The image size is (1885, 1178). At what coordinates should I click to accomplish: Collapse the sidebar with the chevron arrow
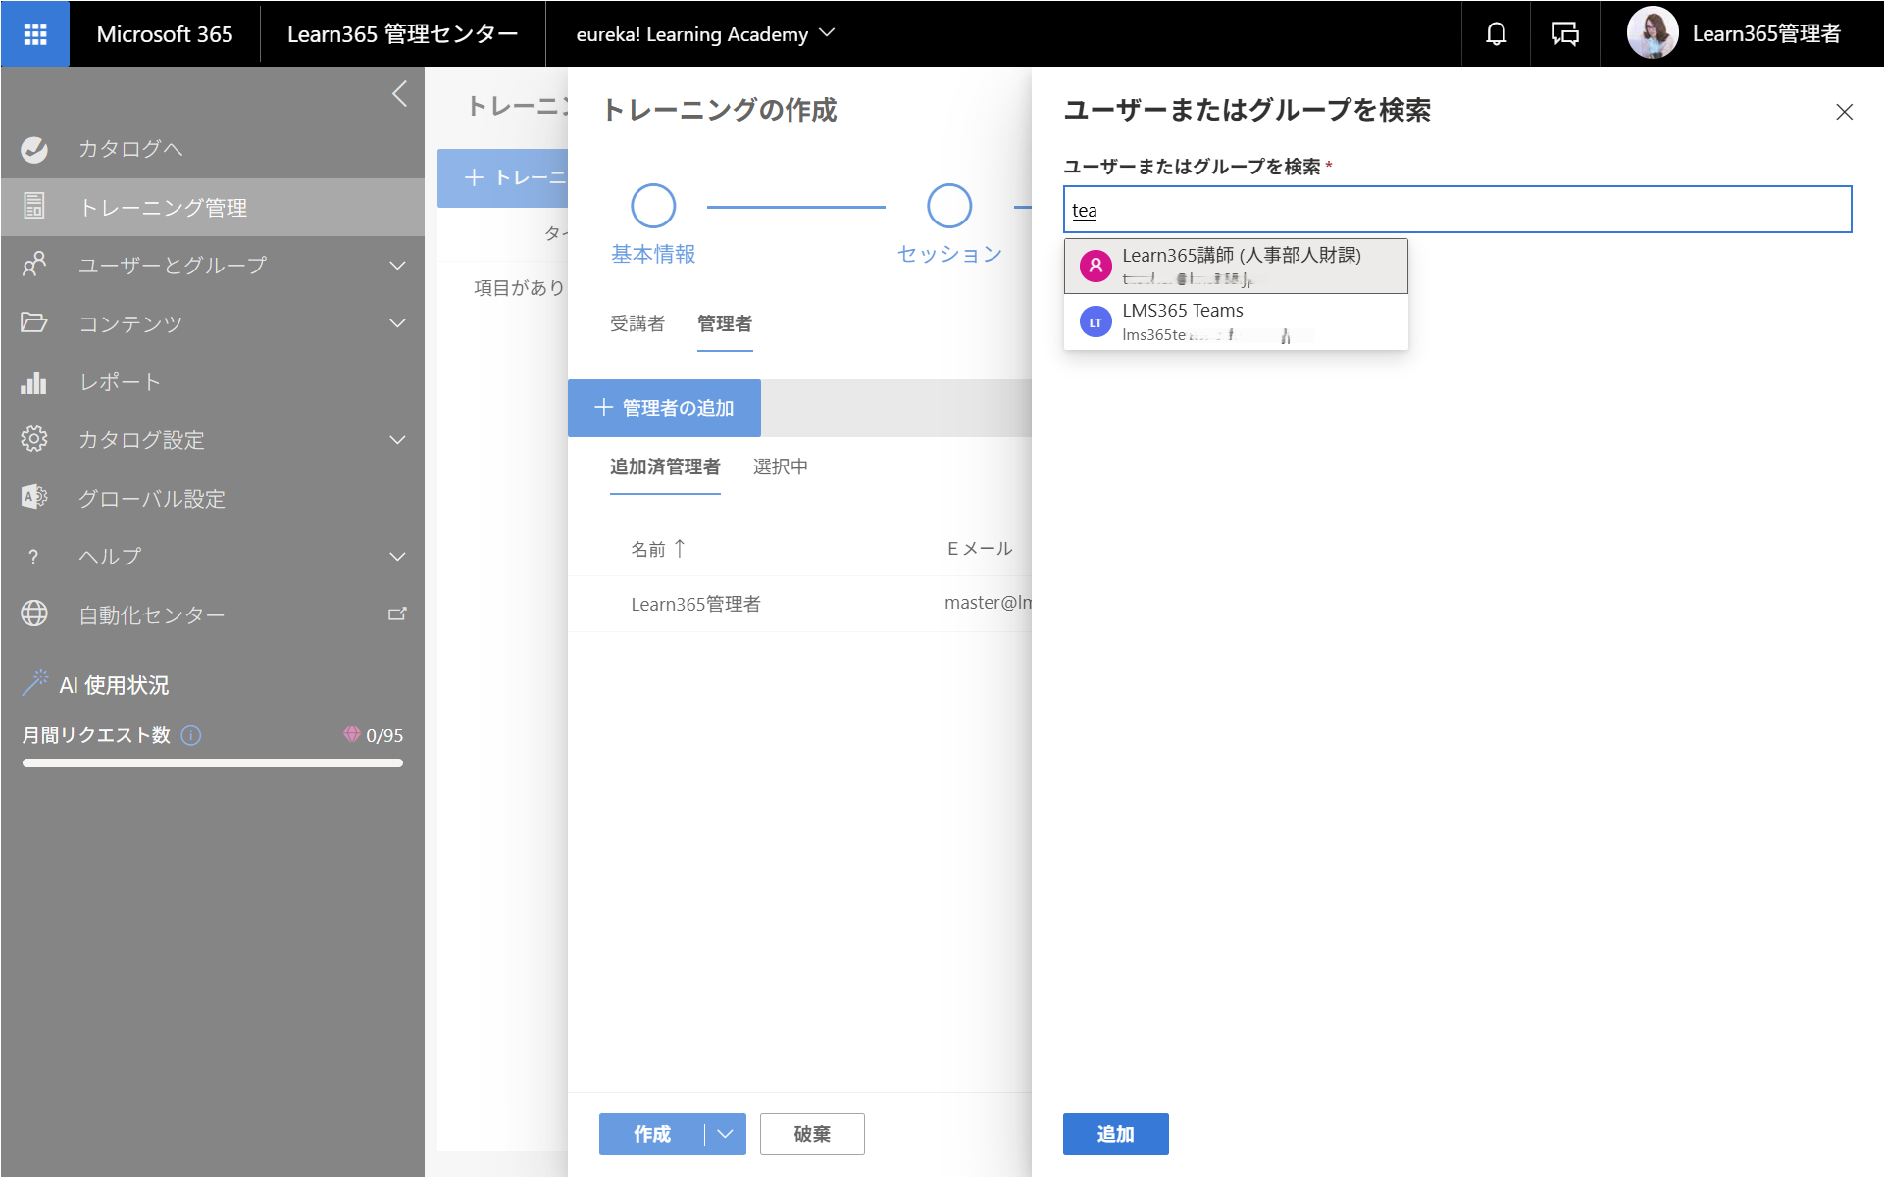click(399, 94)
